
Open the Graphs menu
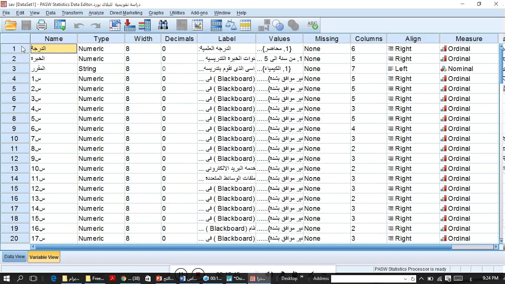point(156,13)
